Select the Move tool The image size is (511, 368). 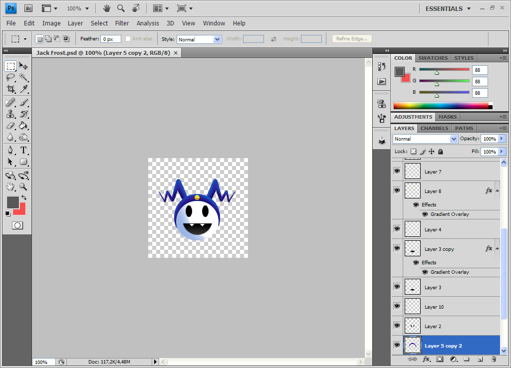(x=23, y=66)
